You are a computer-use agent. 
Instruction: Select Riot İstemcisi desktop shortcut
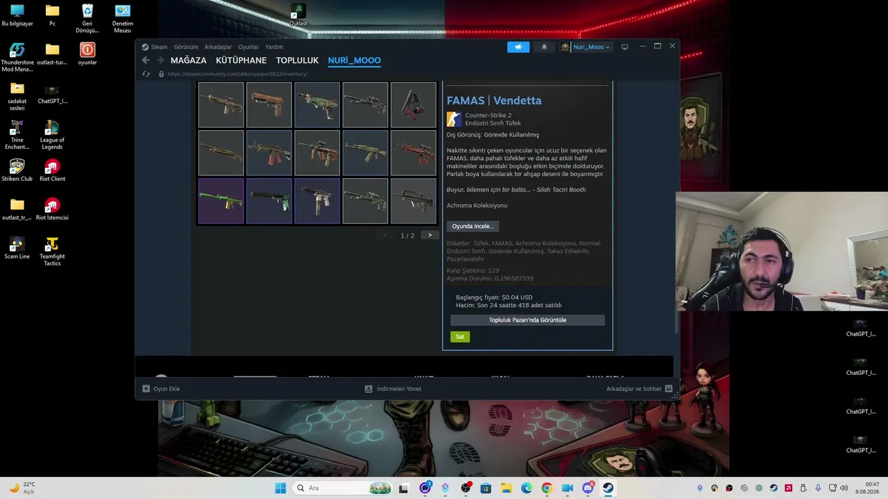coord(52,209)
